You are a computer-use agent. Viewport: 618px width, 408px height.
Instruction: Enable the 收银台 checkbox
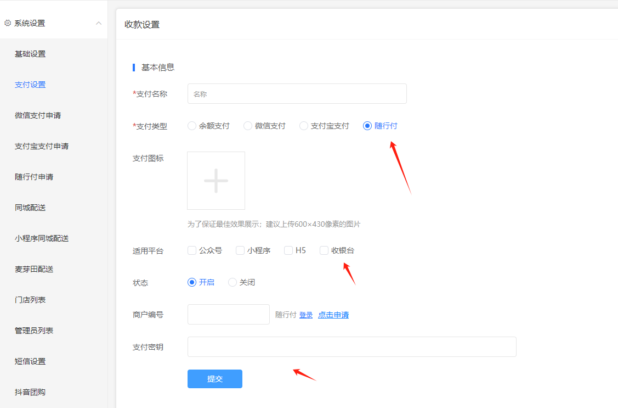[324, 250]
